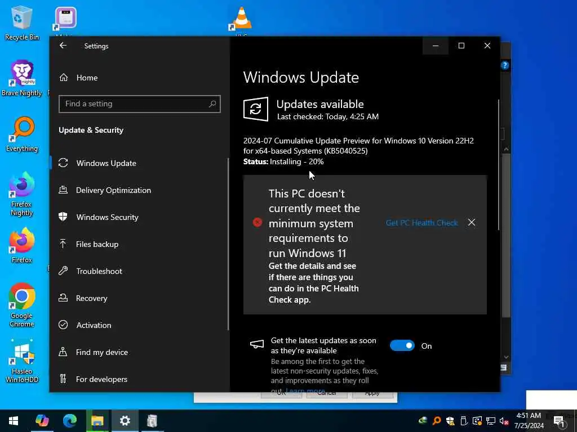
Task: Go back with the Settings back arrow
Action: [x=63, y=46]
